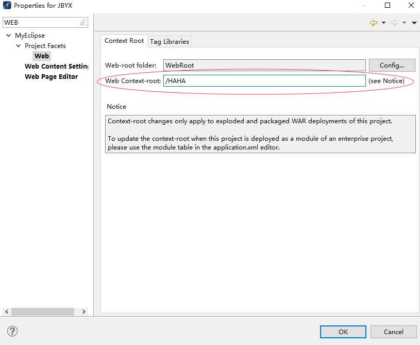This screenshot has height=345, width=420.
Task: Switch to the Context Root tab
Action: pos(124,41)
